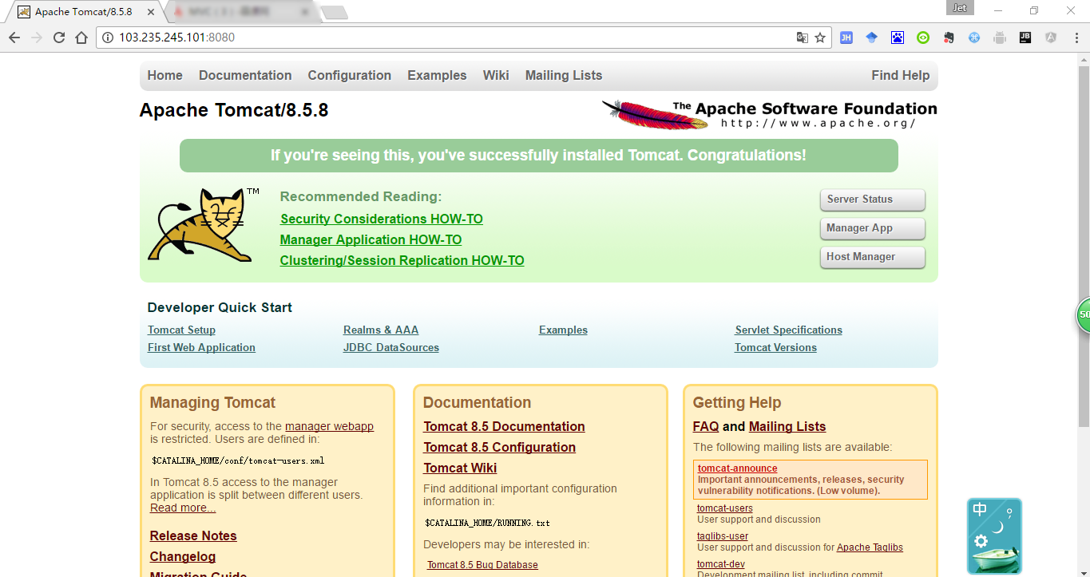Open the Home navigation item
Screen dimensions: 1090x577
coord(165,75)
